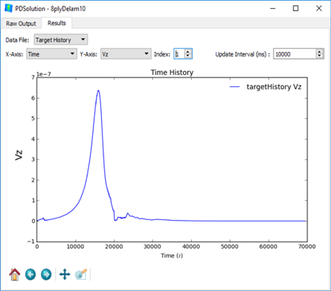Activate the pan axes tool
The width and height of the screenshot is (331, 291).
pos(64,274)
